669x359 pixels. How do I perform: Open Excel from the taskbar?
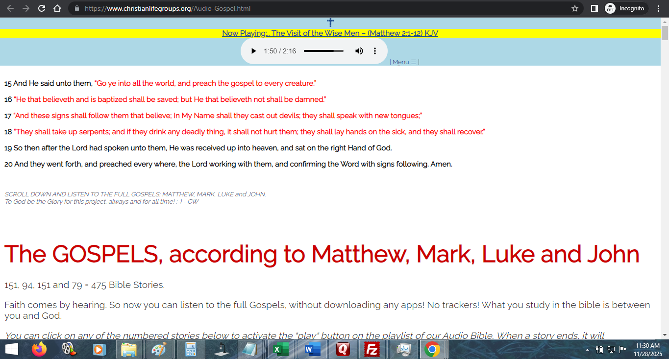tap(280, 350)
